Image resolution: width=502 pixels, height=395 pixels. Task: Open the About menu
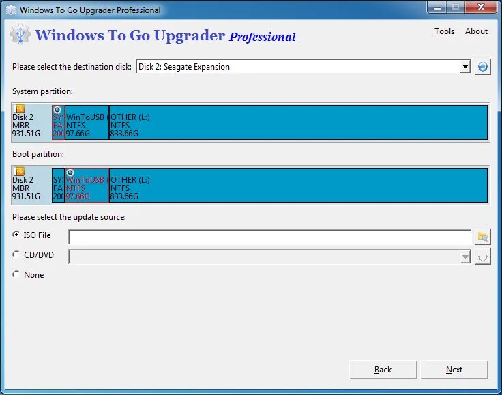pyautogui.click(x=476, y=31)
